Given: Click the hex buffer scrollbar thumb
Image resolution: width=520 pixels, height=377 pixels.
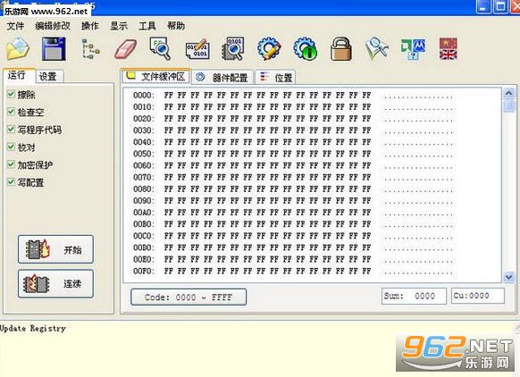Looking at the screenshot, I should 509,105.
